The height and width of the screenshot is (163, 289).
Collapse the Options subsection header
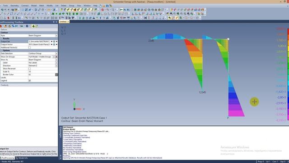point(29,50)
